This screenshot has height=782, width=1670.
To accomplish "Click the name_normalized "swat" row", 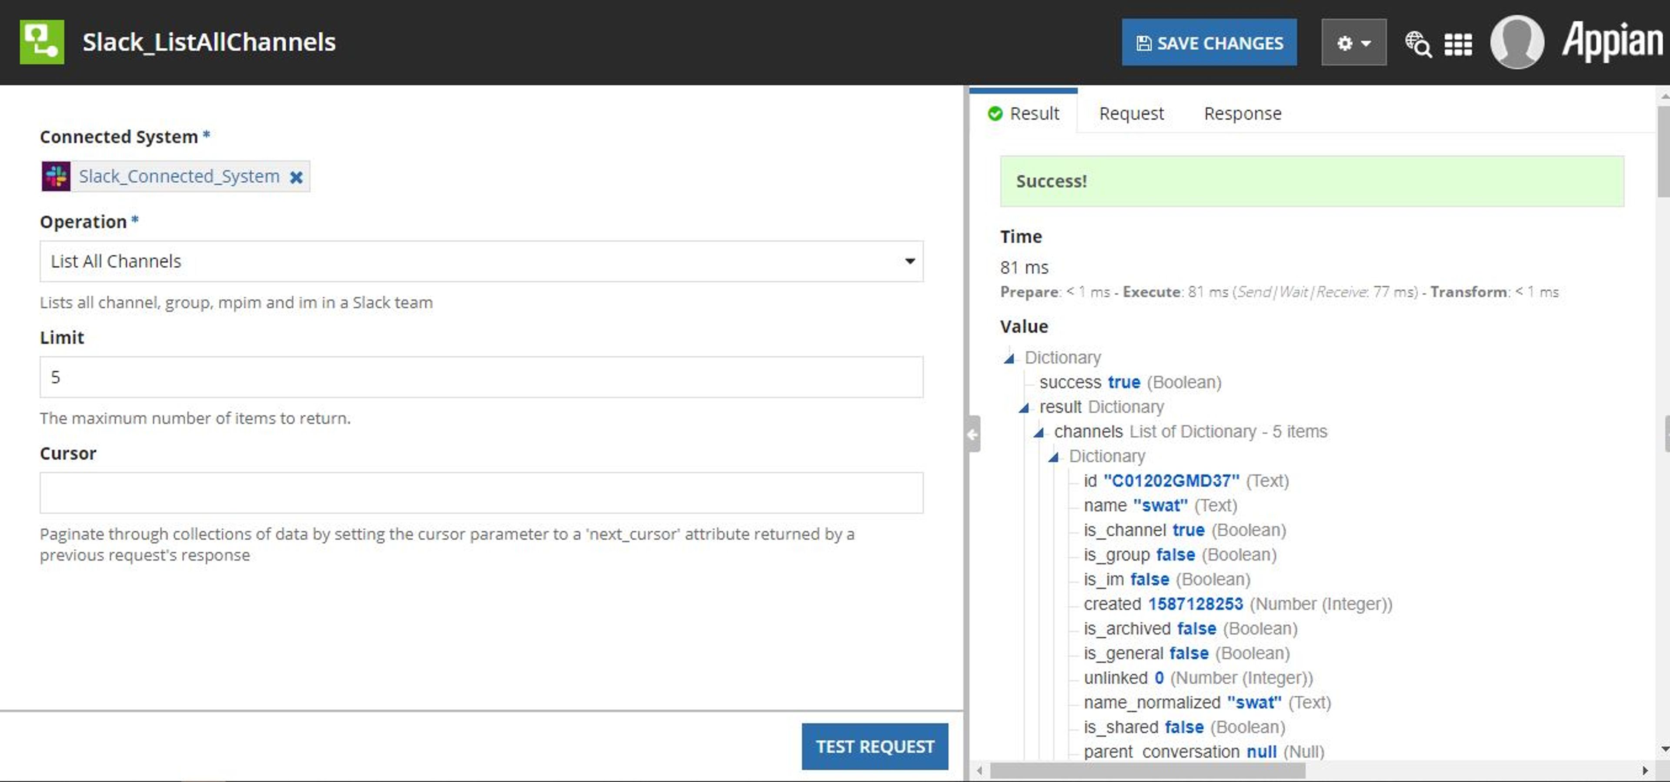I will coord(1207,702).
